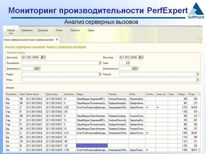Viewport: 206px width, 154px height.
Task: Sort by the Время конца column header
Action: tap(55, 94)
